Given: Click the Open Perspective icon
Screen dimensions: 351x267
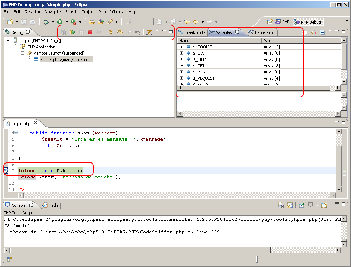Looking at the screenshot, I should coord(270,22).
